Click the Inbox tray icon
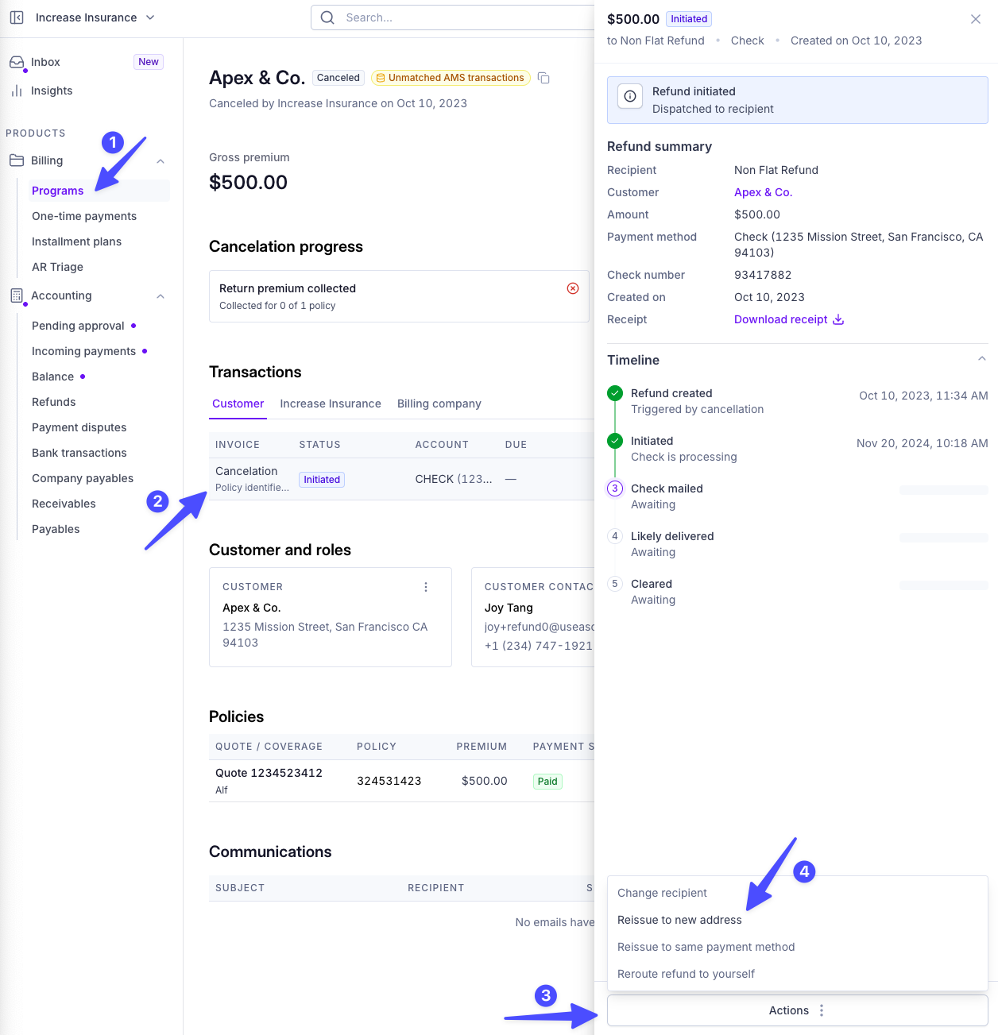This screenshot has height=1035, width=998. (x=17, y=62)
